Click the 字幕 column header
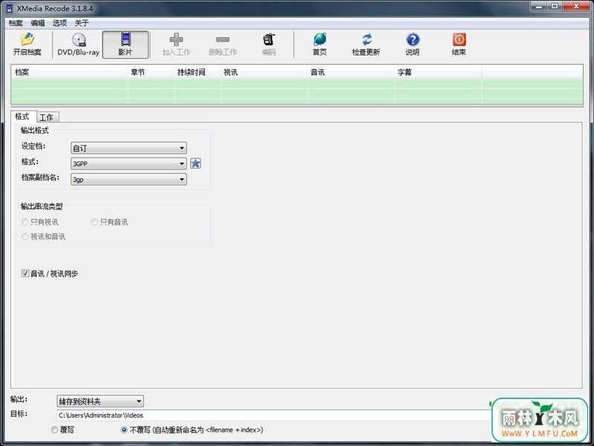 click(438, 72)
